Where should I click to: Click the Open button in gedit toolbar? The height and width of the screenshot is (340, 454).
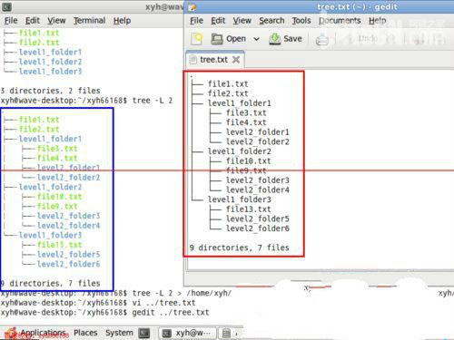(x=229, y=39)
